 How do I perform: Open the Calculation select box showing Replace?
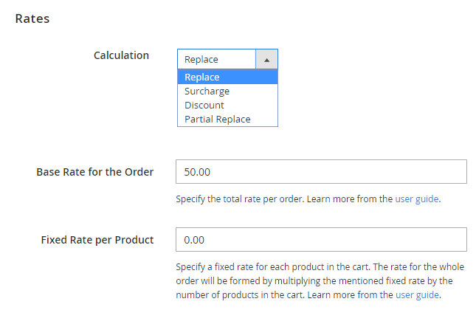(216, 60)
